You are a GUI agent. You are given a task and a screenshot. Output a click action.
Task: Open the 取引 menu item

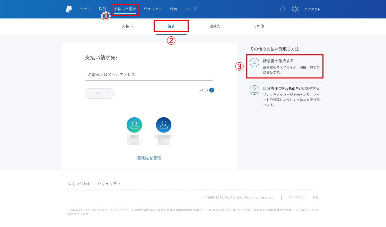coord(102,9)
